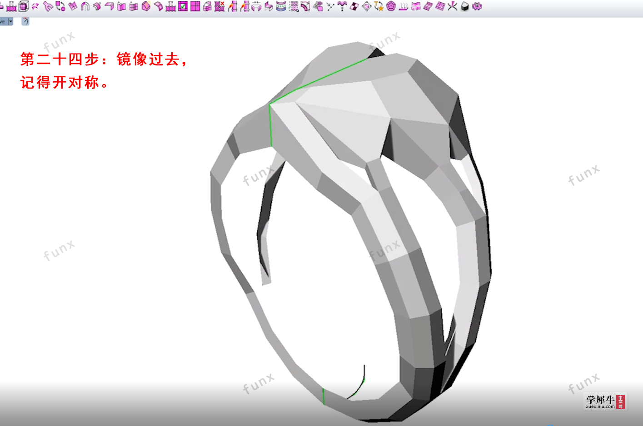Click the dark faceted gem icon
643x426 pixels.
464,7
